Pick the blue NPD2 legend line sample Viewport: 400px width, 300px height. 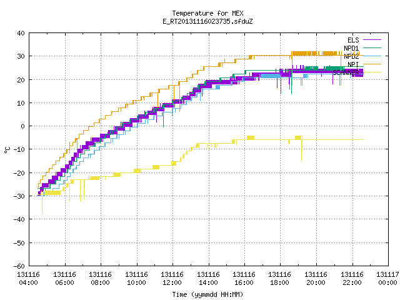372,56
